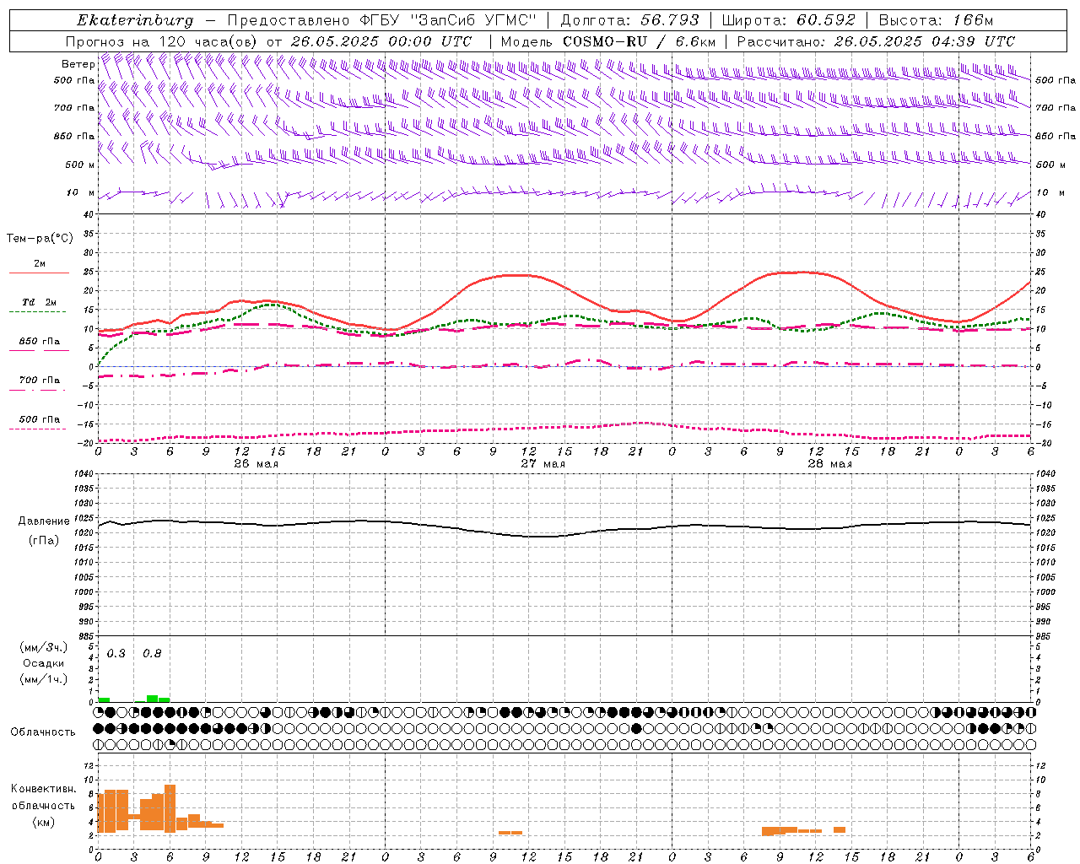Click the 'Тем-ра(°C)' temperature label
Image resolution: width=1080 pixels, height=864 pixels.
tap(40, 239)
